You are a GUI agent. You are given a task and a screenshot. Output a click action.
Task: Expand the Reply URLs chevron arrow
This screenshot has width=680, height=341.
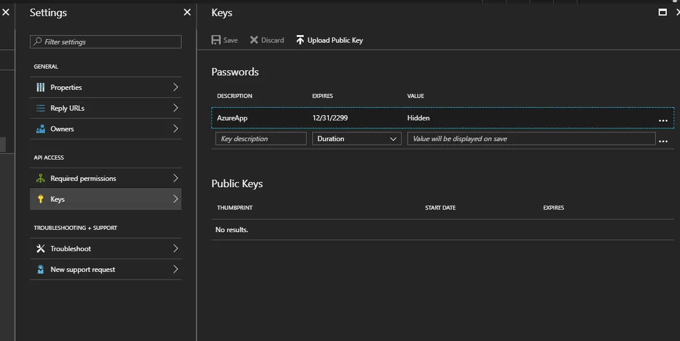[x=175, y=108]
